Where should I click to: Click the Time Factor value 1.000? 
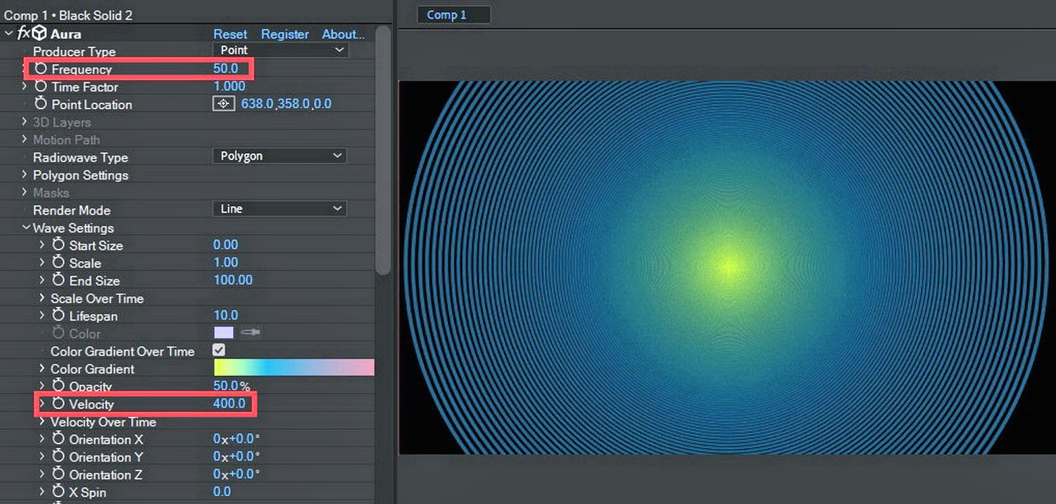[230, 87]
